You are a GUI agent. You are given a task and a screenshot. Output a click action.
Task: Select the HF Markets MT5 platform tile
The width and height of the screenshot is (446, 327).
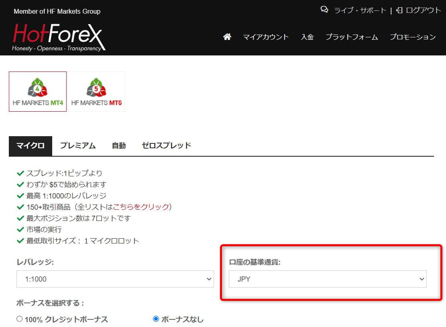point(96,92)
